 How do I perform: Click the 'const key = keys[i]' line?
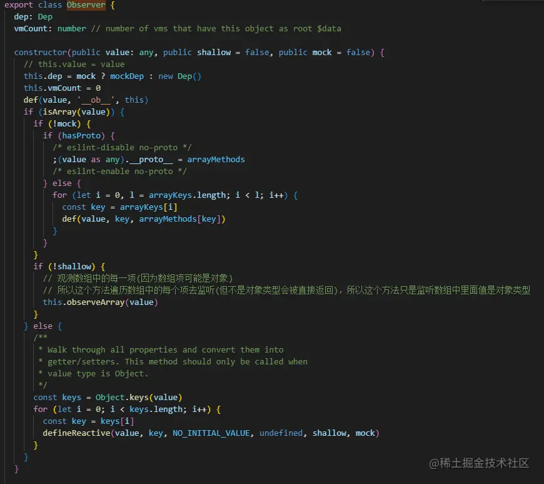point(88,421)
